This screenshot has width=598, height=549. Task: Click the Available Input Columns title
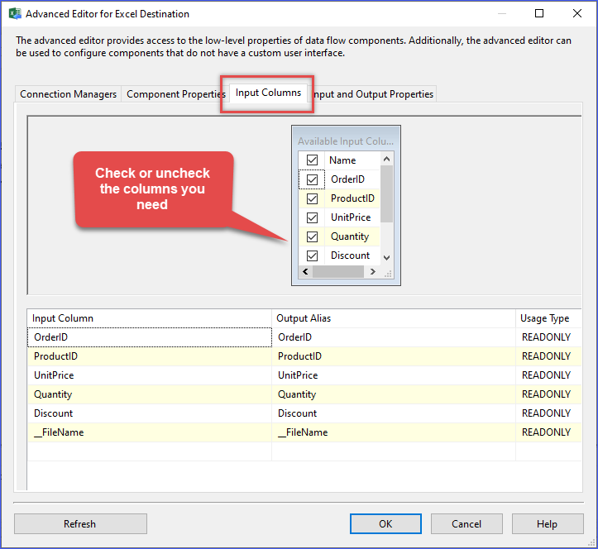coord(346,141)
